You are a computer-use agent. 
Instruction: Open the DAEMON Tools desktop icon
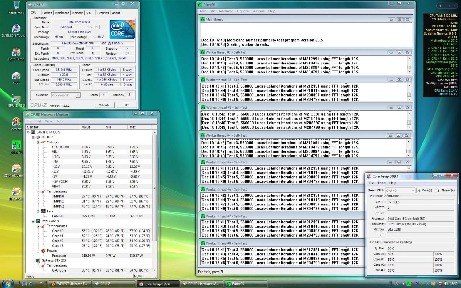point(14,31)
